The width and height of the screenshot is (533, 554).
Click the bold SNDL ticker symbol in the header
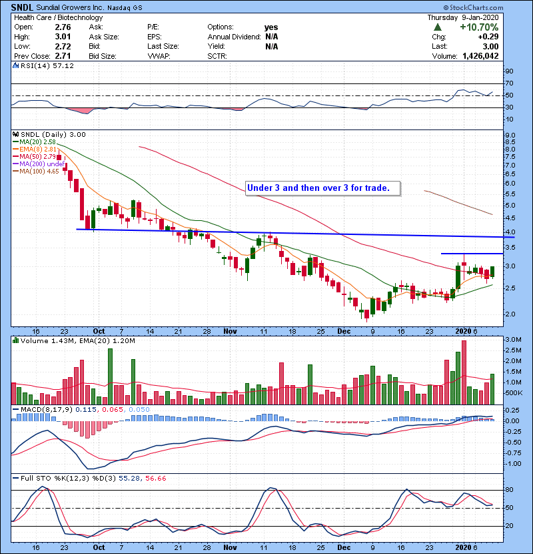22,7
